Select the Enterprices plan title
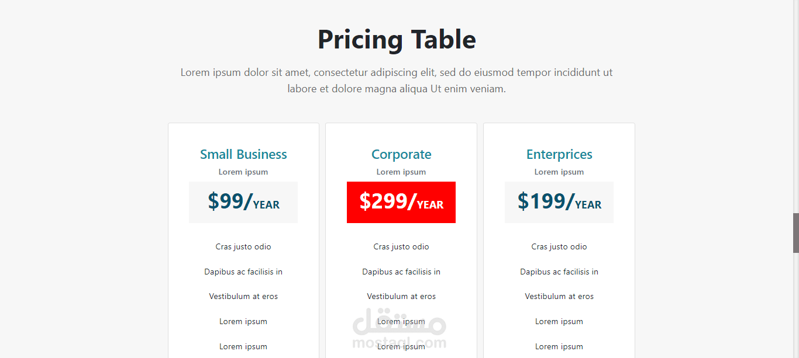799x358 pixels. tap(559, 154)
